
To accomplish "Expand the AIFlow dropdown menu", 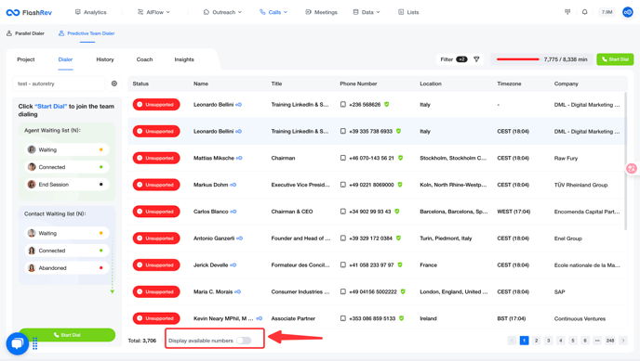I will (x=153, y=12).
